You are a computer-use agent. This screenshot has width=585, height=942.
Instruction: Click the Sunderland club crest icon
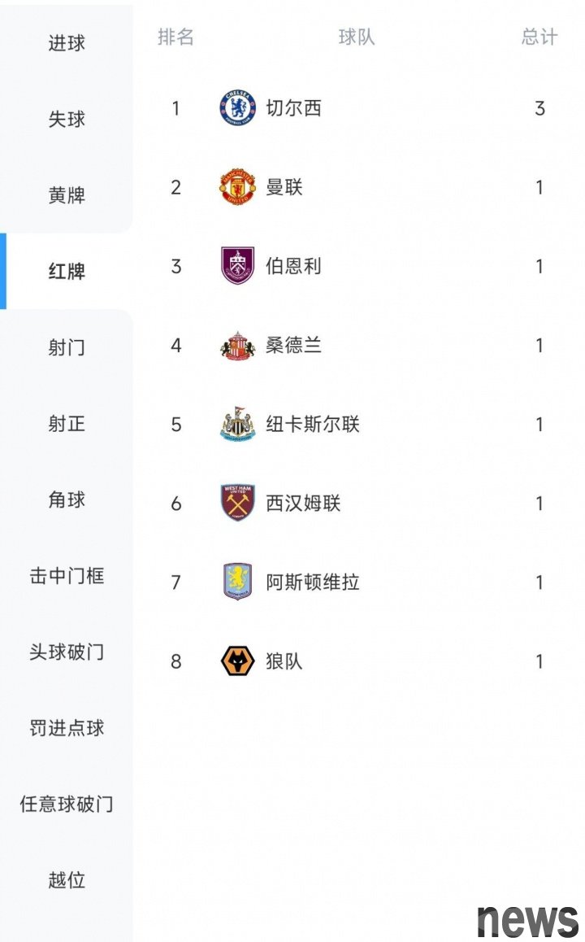tap(237, 345)
